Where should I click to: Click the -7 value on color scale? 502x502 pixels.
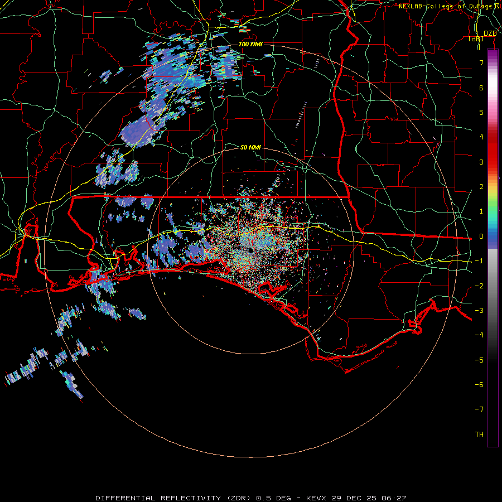point(479,409)
